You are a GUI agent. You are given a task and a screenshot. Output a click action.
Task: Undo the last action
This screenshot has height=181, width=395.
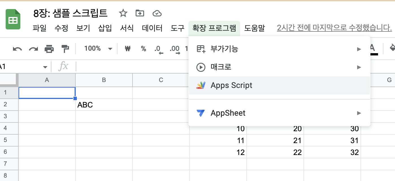pyautogui.click(x=18, y=49)
